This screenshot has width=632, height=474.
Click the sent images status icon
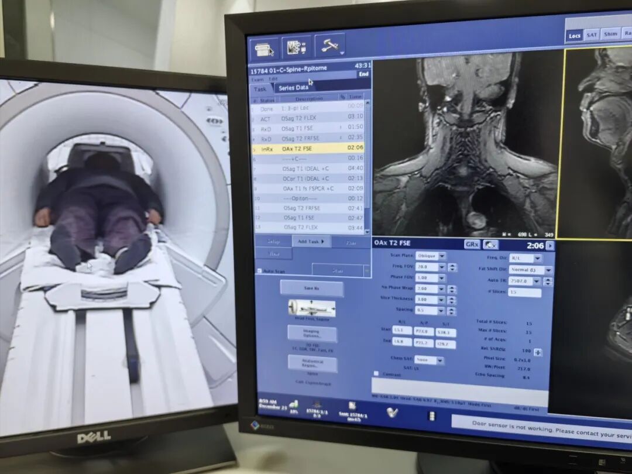pyautogui.click(x=351, y=406)
